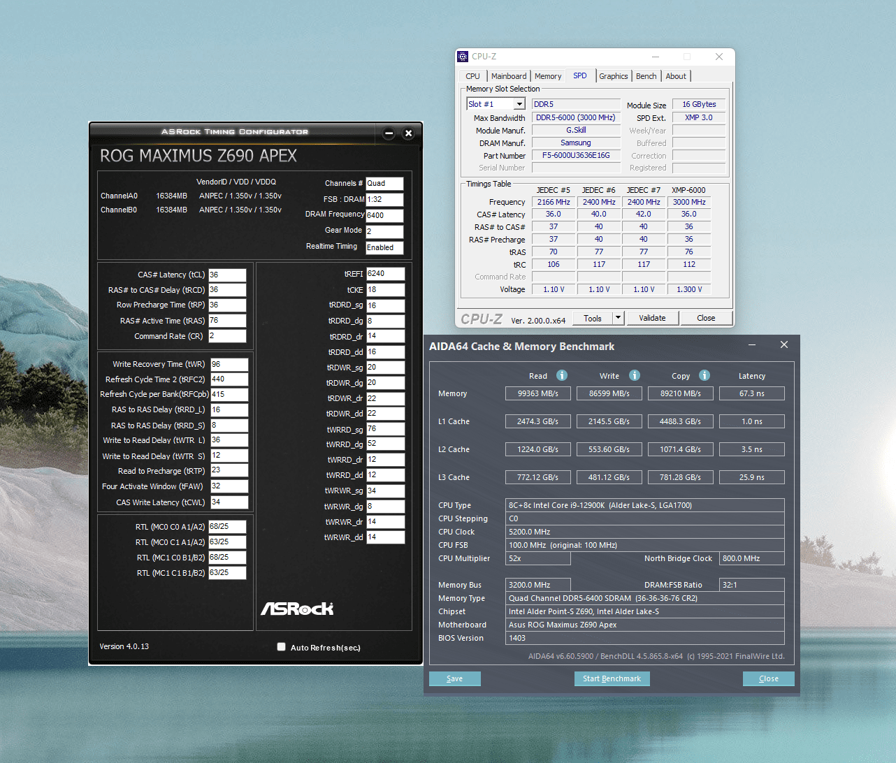Click the Gear Mode field
Screen dimensions: 896x763
tap(384, 231)
